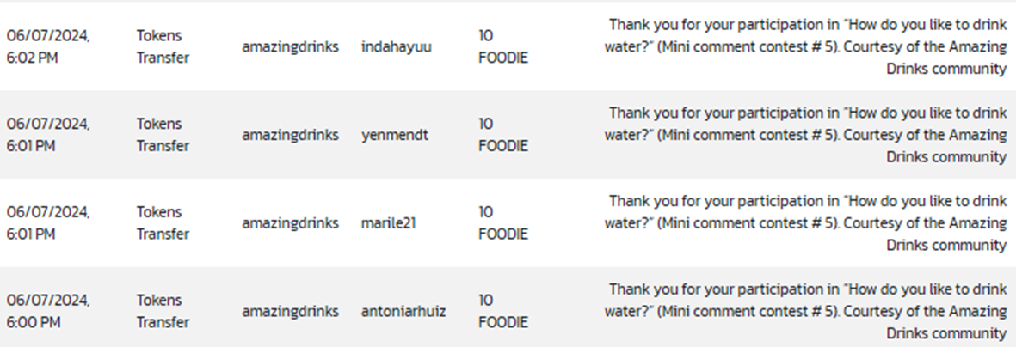This screenshot has height=347, width=1016.
Task: Click 10 FOODIE amount sent to marile21
Action: pos(503,223)
